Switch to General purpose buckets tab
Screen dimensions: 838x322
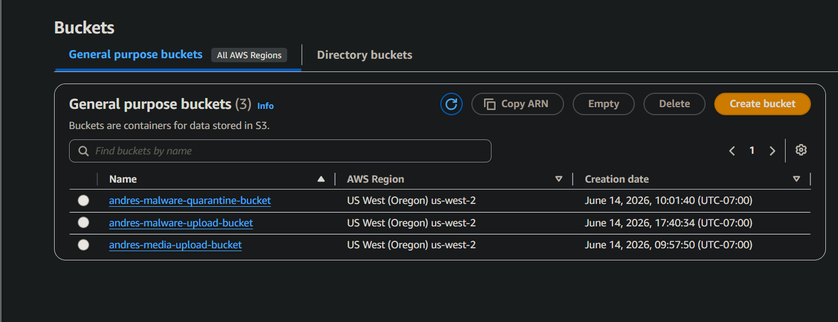click(x=136, y=55)
